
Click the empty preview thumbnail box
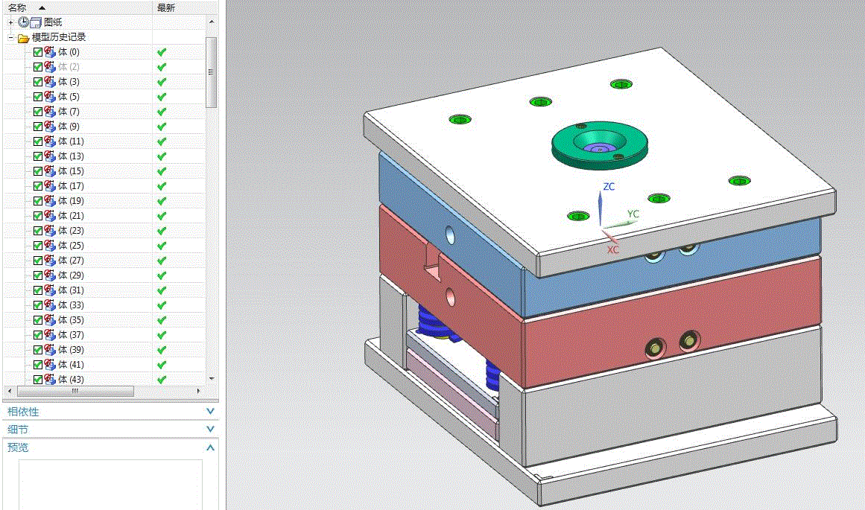pyautogui.click(x=110, y=485)
